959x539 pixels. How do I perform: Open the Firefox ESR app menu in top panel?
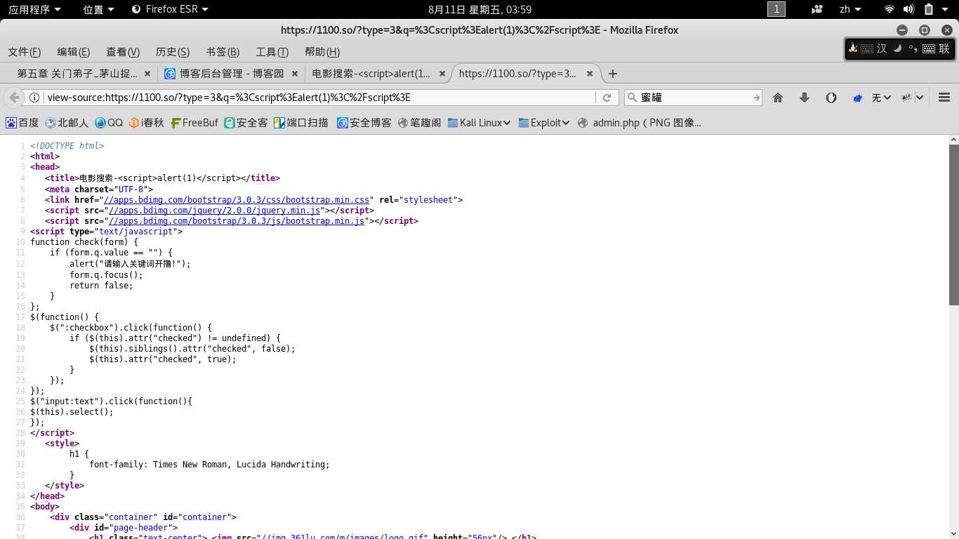(171, 9)
